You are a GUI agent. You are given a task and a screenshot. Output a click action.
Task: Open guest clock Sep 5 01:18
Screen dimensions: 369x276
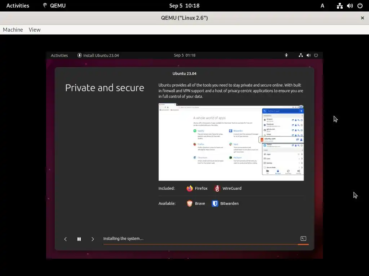[x=184, y=55]
